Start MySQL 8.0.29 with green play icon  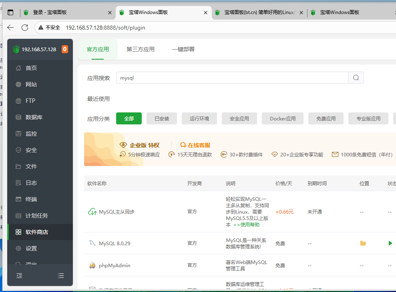pos(390,243)
